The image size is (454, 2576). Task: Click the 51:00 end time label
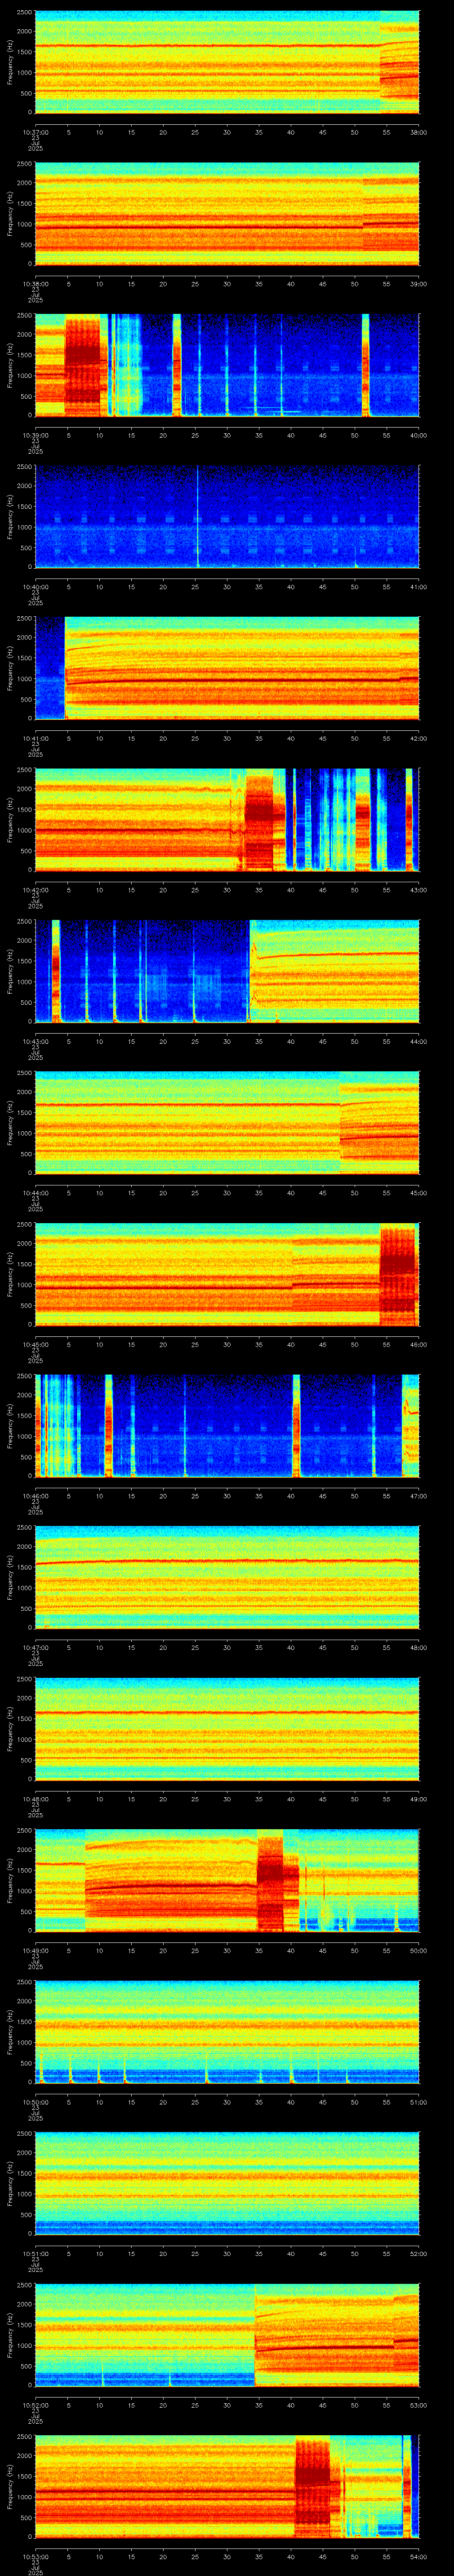pos(418,2101)
